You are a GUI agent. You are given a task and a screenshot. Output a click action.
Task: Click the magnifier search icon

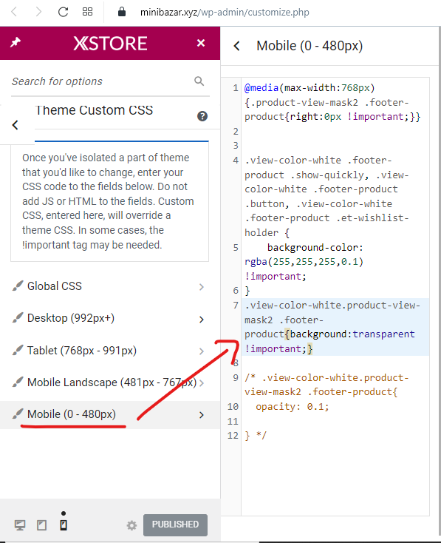[x=199, y=81]
